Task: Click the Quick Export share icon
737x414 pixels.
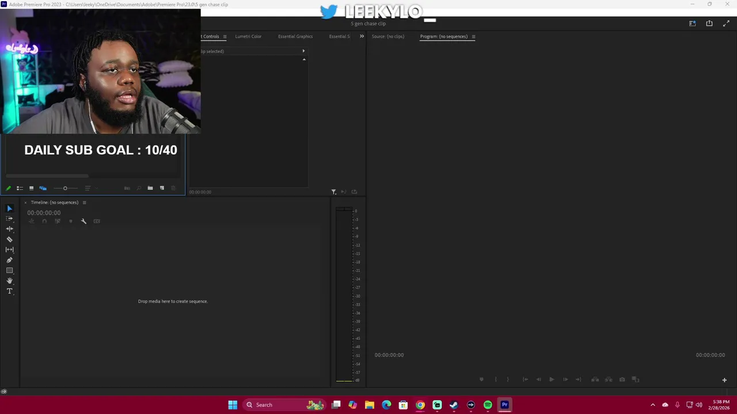Action: pos(709,24)
